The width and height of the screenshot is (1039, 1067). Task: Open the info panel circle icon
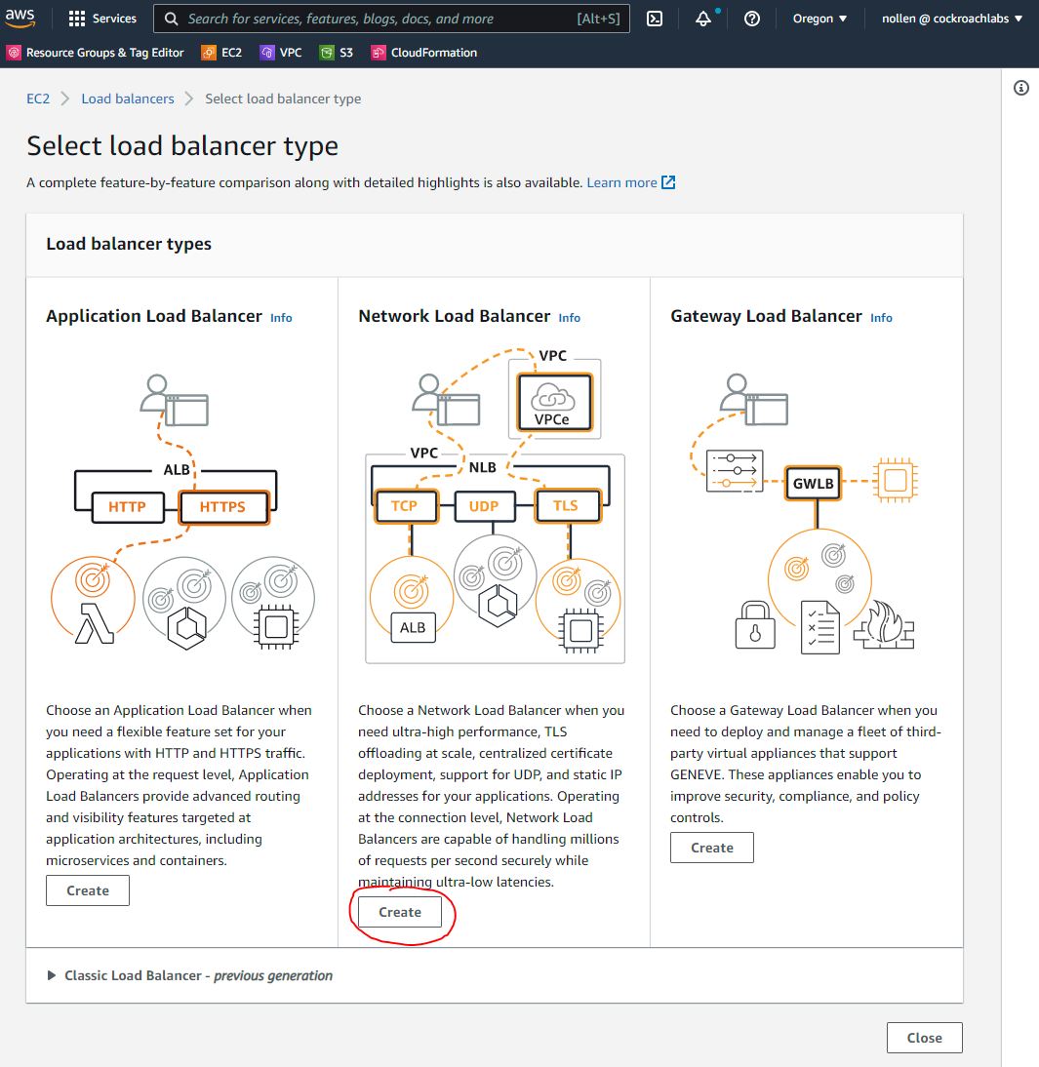point(1021,88)
